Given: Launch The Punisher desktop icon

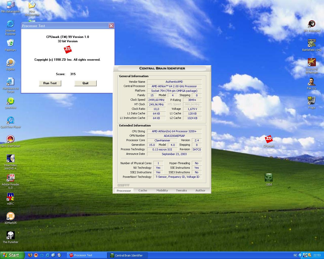Looking at the screenshot, I should pyautogui.click(x=10, y=235).
